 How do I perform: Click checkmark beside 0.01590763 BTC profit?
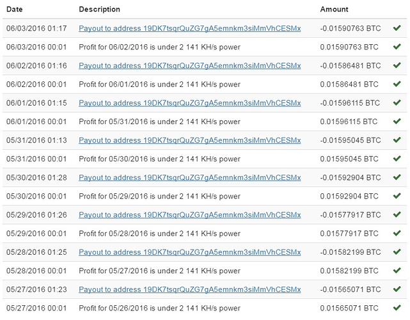tap(397, 47)
